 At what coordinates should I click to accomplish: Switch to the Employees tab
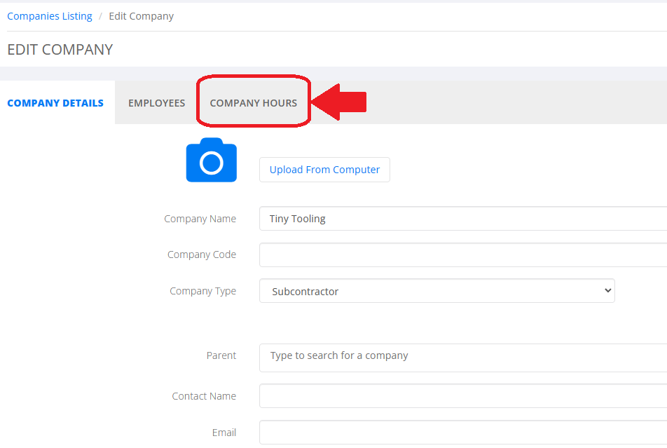click(156, 103)
